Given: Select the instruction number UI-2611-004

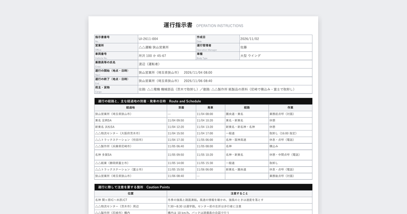Looking at the screenshot, I should 148,39.
